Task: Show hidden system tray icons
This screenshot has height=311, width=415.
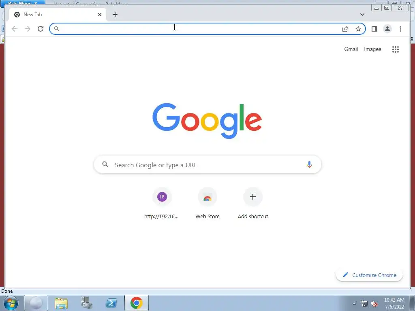Action: [354, 304]
